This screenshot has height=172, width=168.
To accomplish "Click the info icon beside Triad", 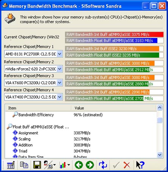I will tap(15, 151).
